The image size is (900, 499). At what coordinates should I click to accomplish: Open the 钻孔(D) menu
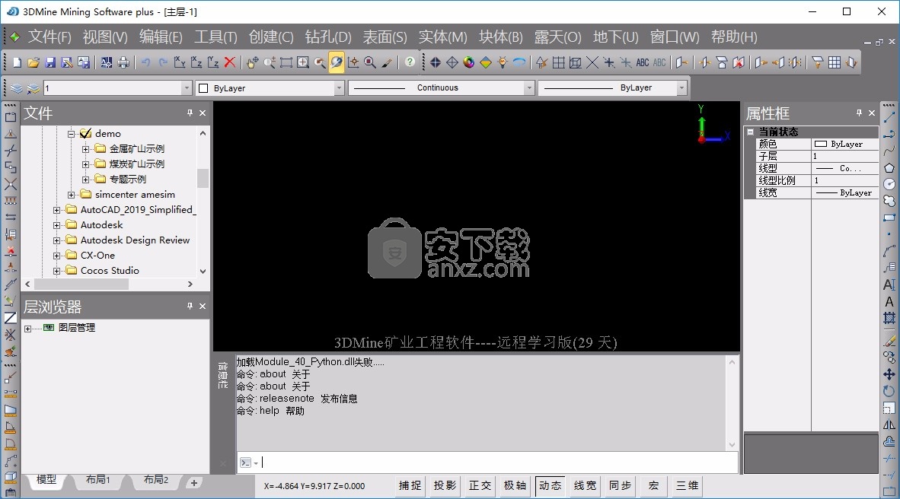327,37
